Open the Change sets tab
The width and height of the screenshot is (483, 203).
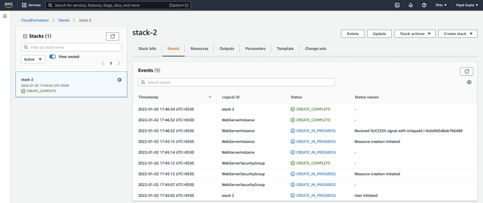316,49
